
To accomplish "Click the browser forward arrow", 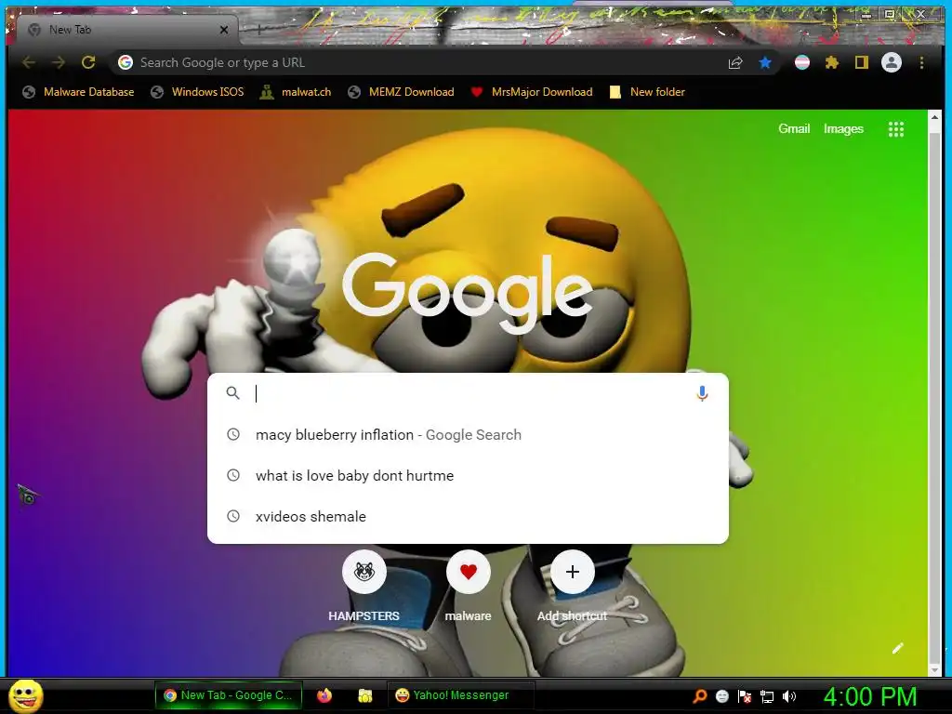I will 59,62.
